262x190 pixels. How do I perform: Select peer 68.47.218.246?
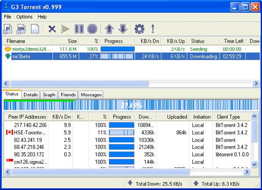coord(127,147)
